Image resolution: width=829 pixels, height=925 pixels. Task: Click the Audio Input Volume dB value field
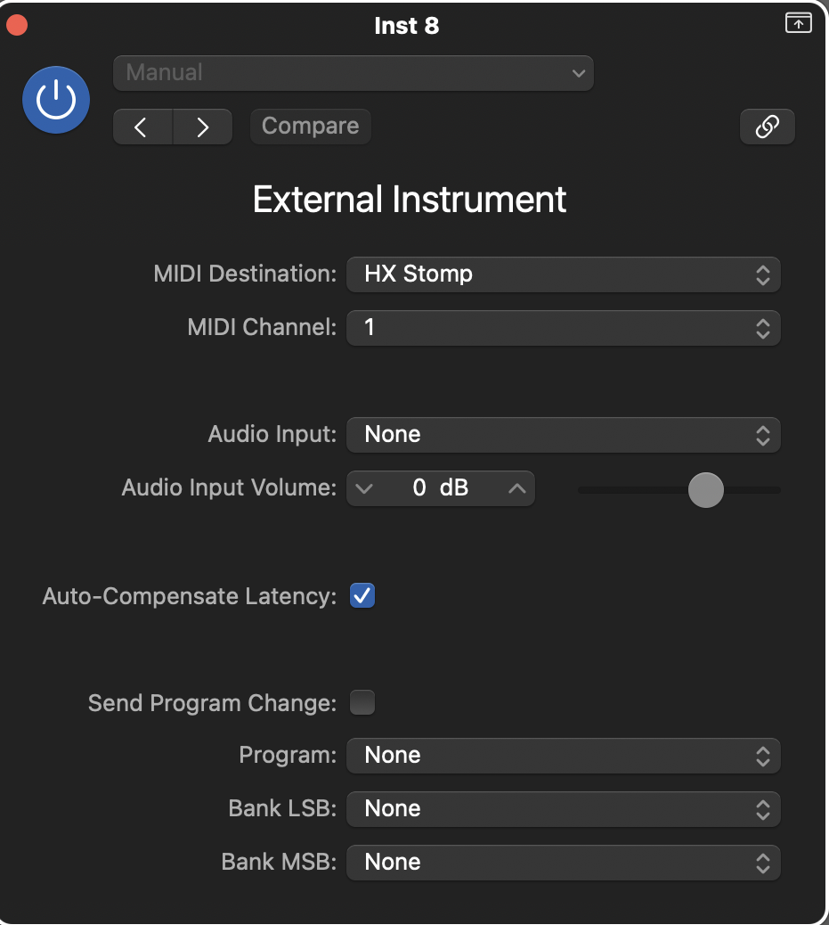point(441,488)
